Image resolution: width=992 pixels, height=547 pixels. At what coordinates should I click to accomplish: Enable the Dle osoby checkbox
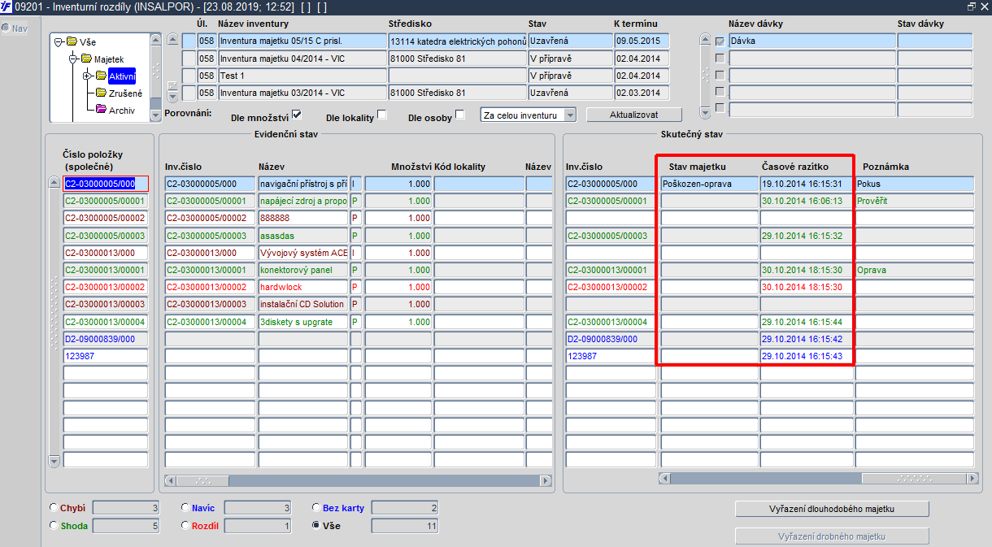click(460, 114)
